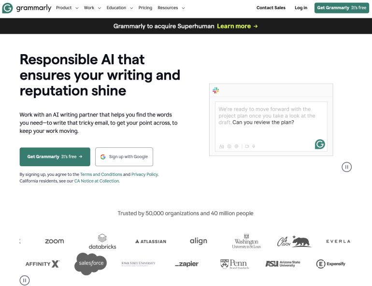
Task: Expand the Work dropdown chevron
Action: (100, 8)
